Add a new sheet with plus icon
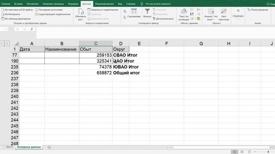Viewport: 275px width, 154px height. point(49,147)
